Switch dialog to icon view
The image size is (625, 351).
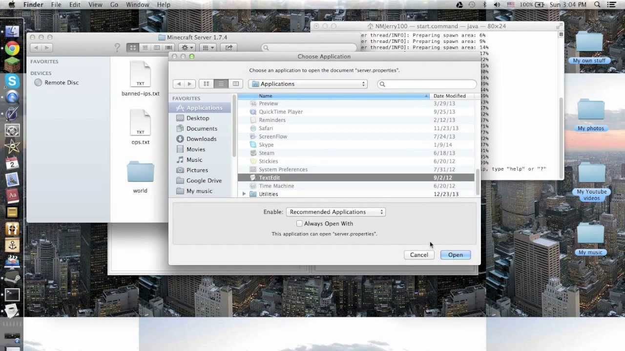coord(207,84)
